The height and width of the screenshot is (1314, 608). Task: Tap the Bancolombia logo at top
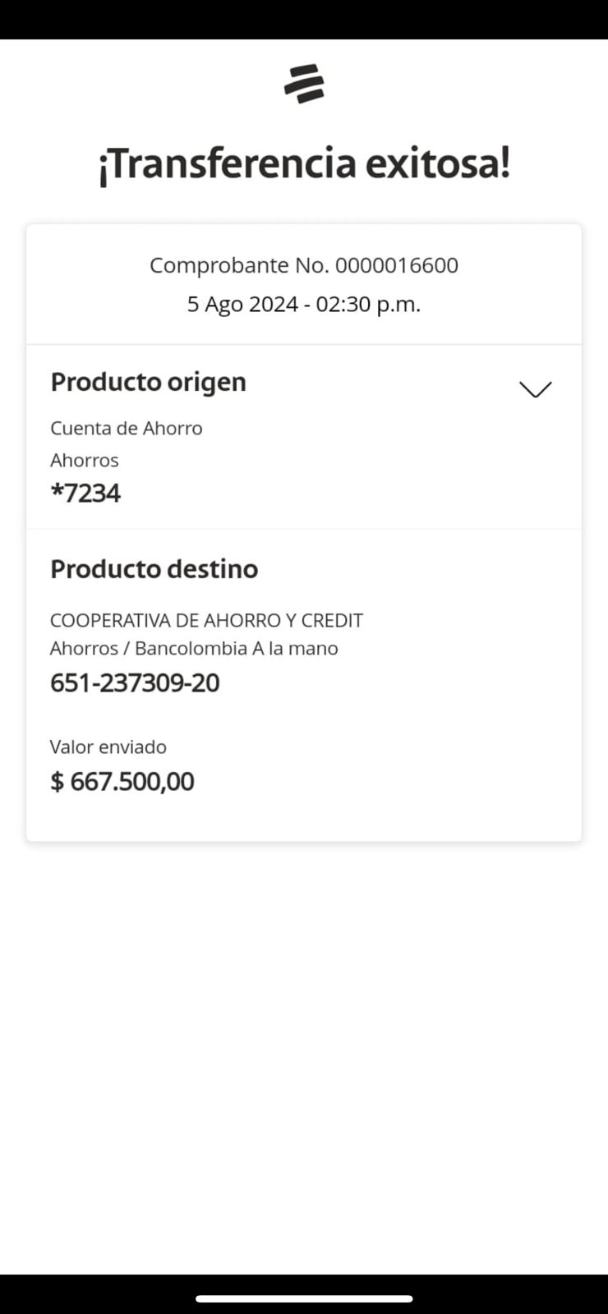[304, 84]
